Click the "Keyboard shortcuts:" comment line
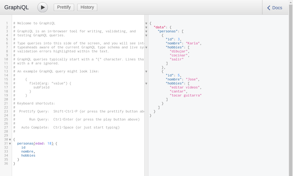 point(34,103)
